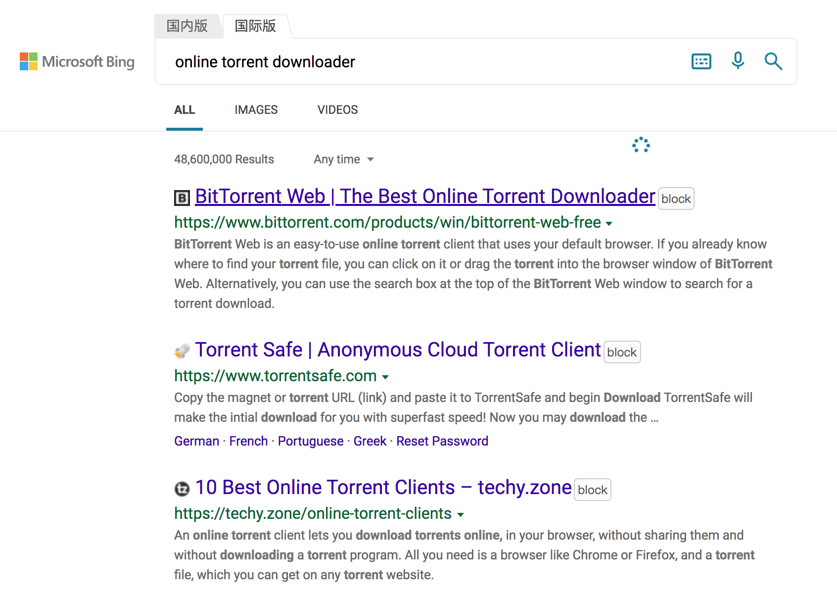Image resolution: width=837 pixels, height=602 pixels.
Task: Switch to 国内版 tab
Action: tap(187, 26)
